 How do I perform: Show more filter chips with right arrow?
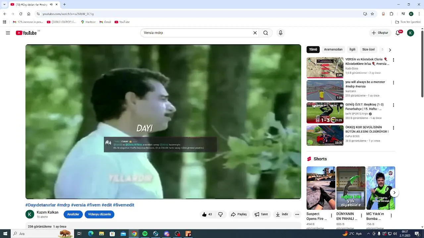pyautogui.click(x=390, y=50)
